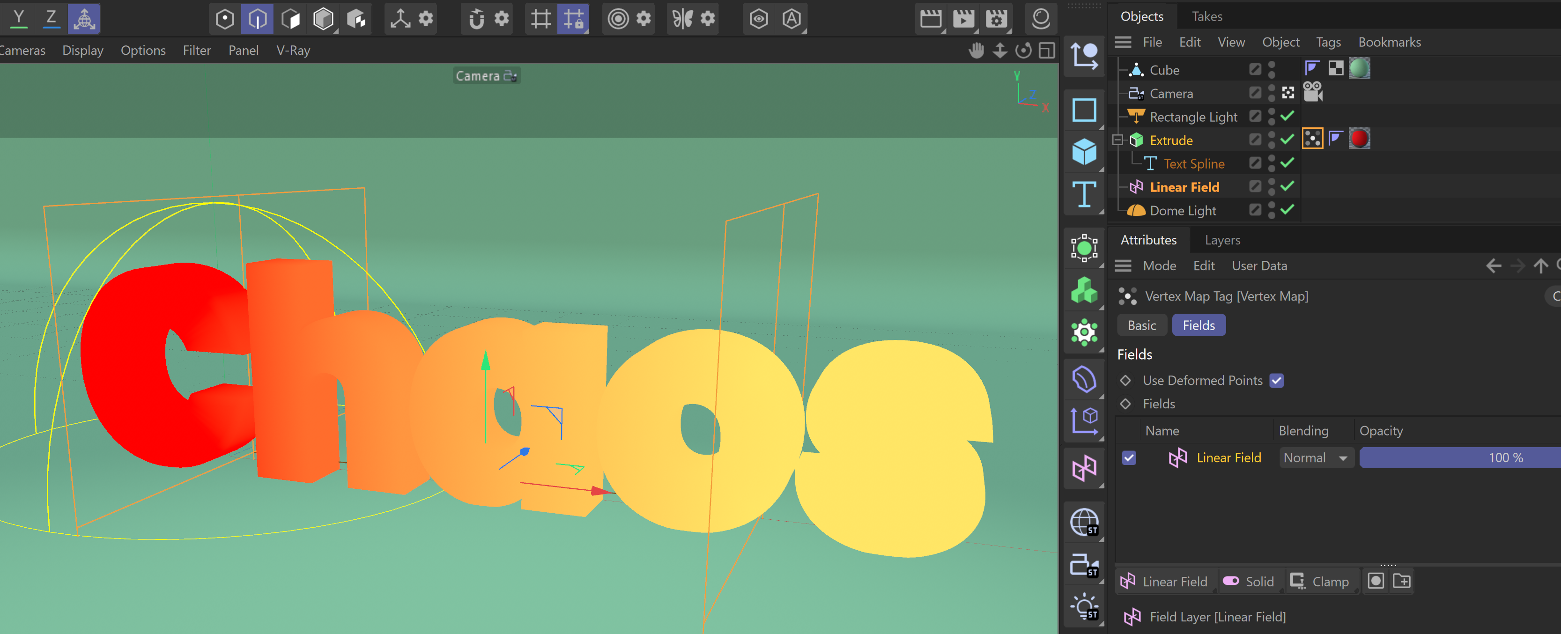The image size is (1561, 634).
Task: Toggle Workplane grid icon
Action: [x=540, y=19]
